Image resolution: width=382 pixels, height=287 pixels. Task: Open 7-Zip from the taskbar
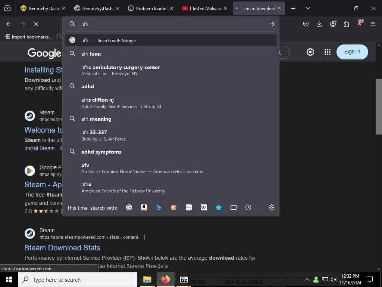184,280
